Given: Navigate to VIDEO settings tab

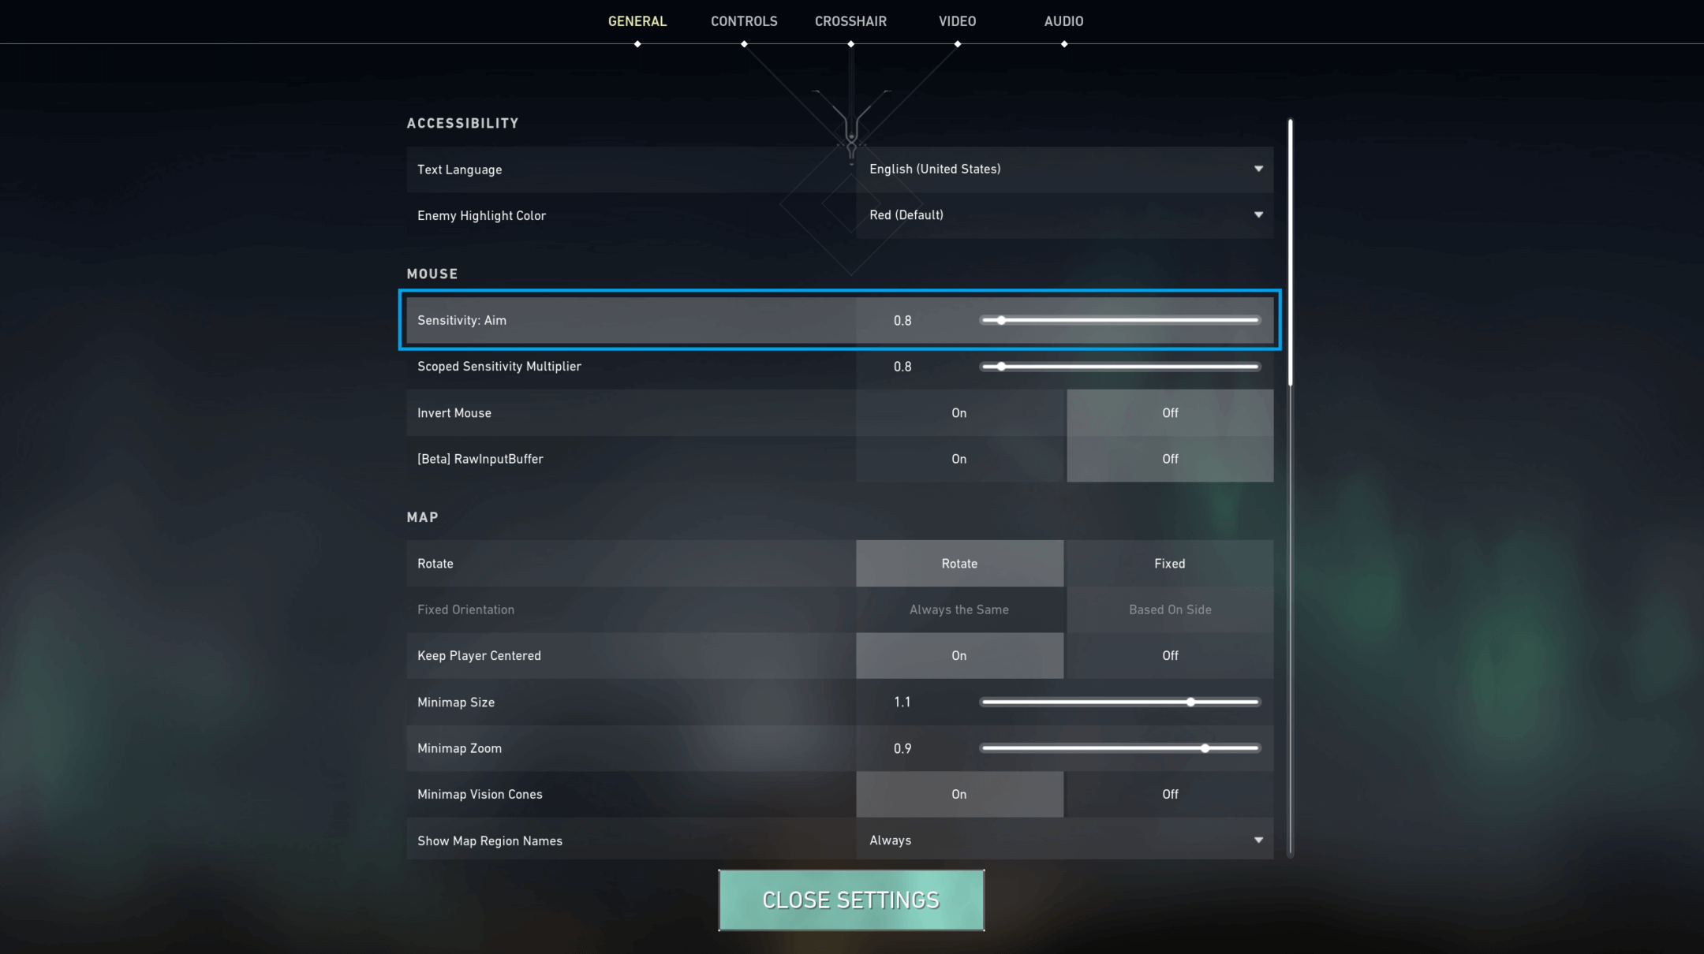Looking at the screenshot, I should point(958,21).
